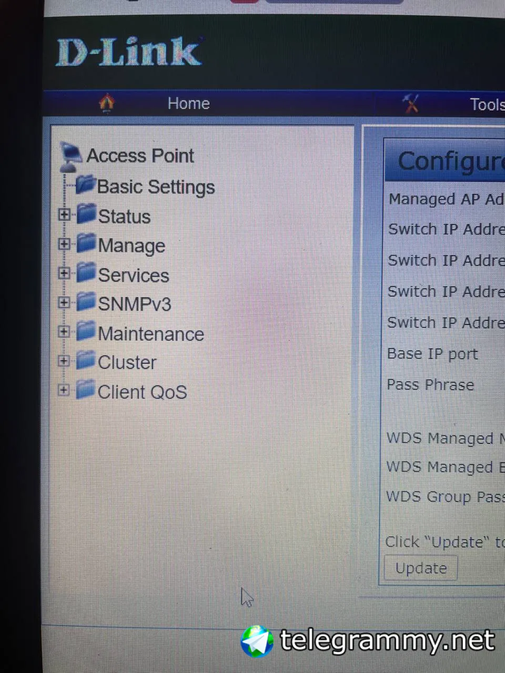Click the Managed AP label

[446, 199]
